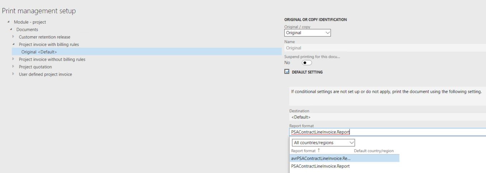The image size is (486, 173).
Task: Expand Customer retention release node
Action: click(x=13, y=37)
